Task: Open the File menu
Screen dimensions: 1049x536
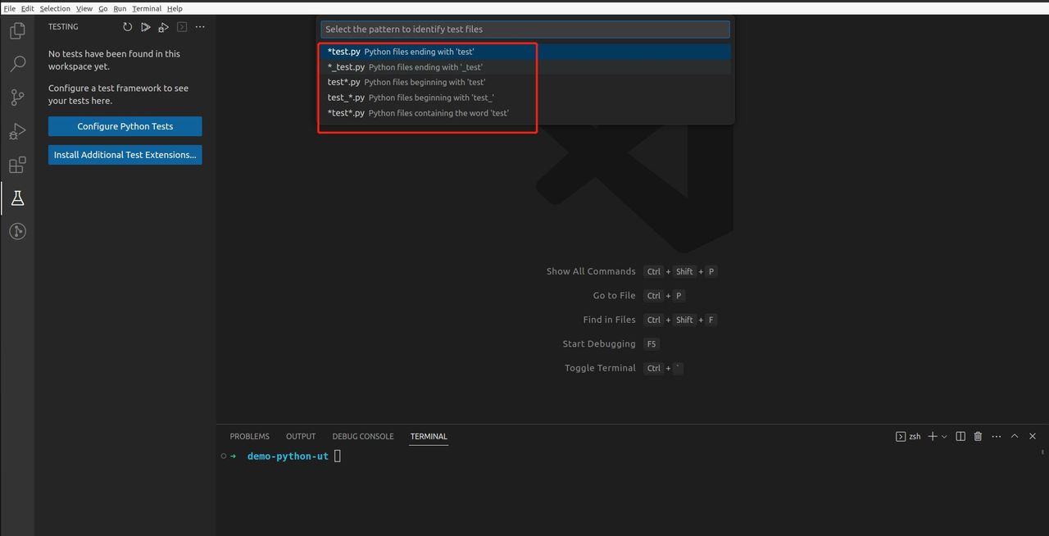Action: tap(10, 8)
